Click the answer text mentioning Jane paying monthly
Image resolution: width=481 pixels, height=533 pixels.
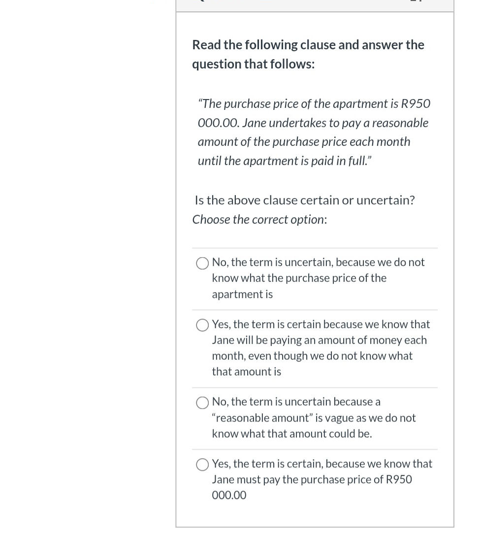tap(321, 347)
